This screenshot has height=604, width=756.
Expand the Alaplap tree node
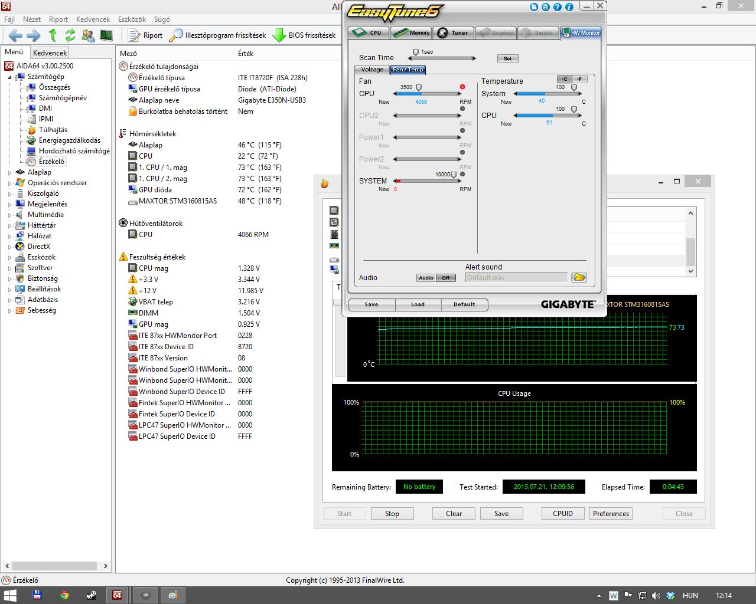(10, 173)
